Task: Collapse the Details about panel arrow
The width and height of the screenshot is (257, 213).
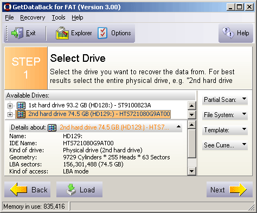Action: point(178,127)
